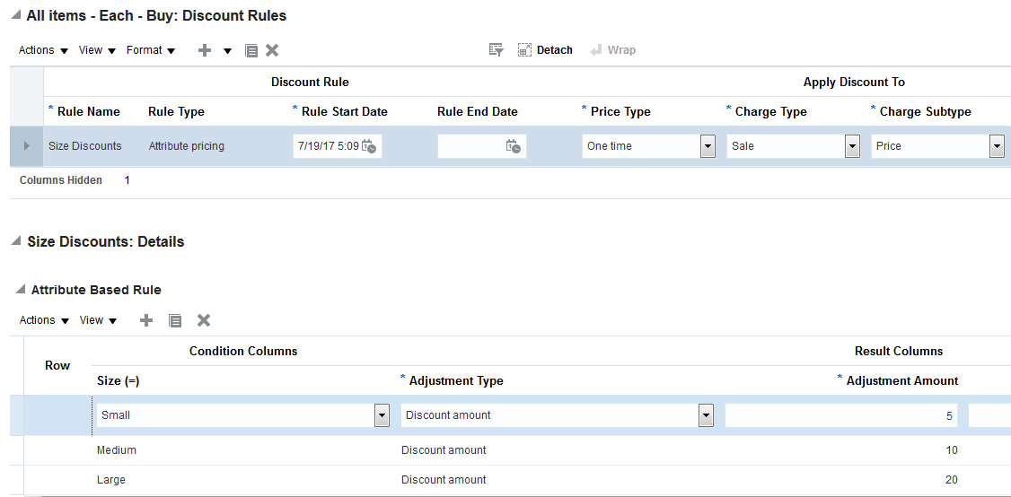Delete the selected discount rule

click(x=272, y=51)
